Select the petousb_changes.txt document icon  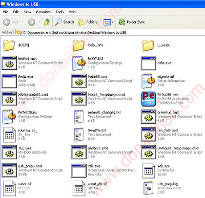click(x=79, y=117)
